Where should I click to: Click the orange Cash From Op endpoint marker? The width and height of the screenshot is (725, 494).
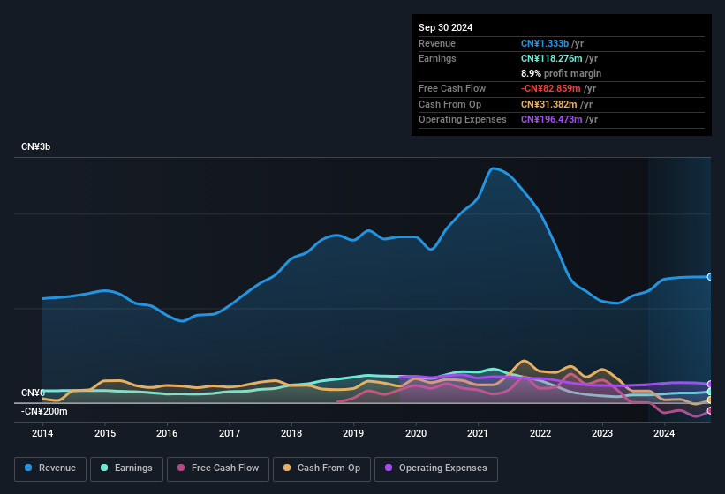point(710,400)
